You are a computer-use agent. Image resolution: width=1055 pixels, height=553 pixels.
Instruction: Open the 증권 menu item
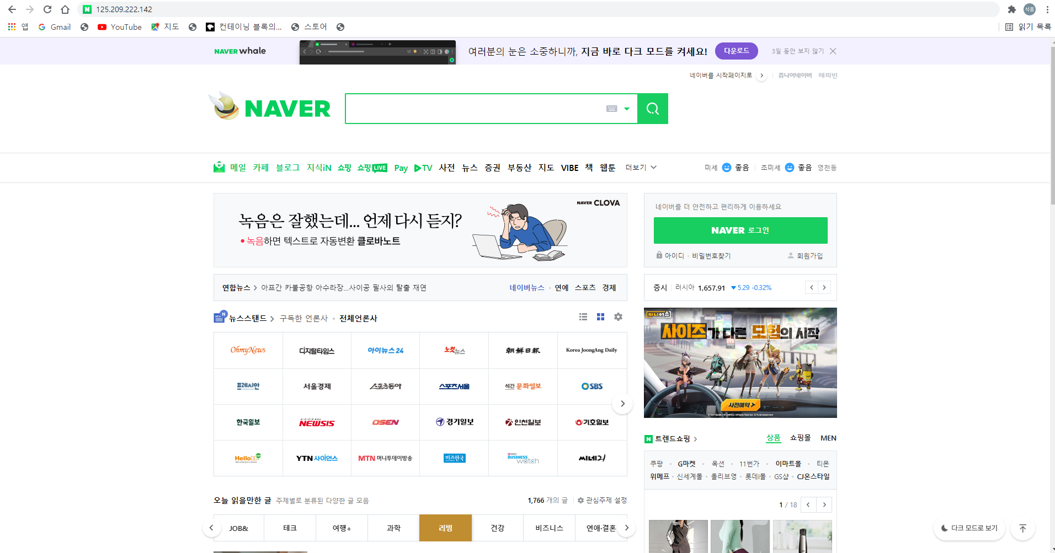pyautogui.click(x=492, y=167)
